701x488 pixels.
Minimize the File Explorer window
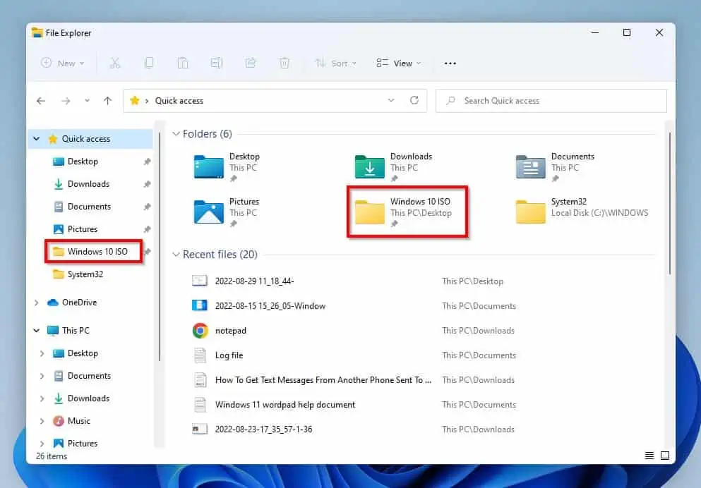[x=594, y=32]
